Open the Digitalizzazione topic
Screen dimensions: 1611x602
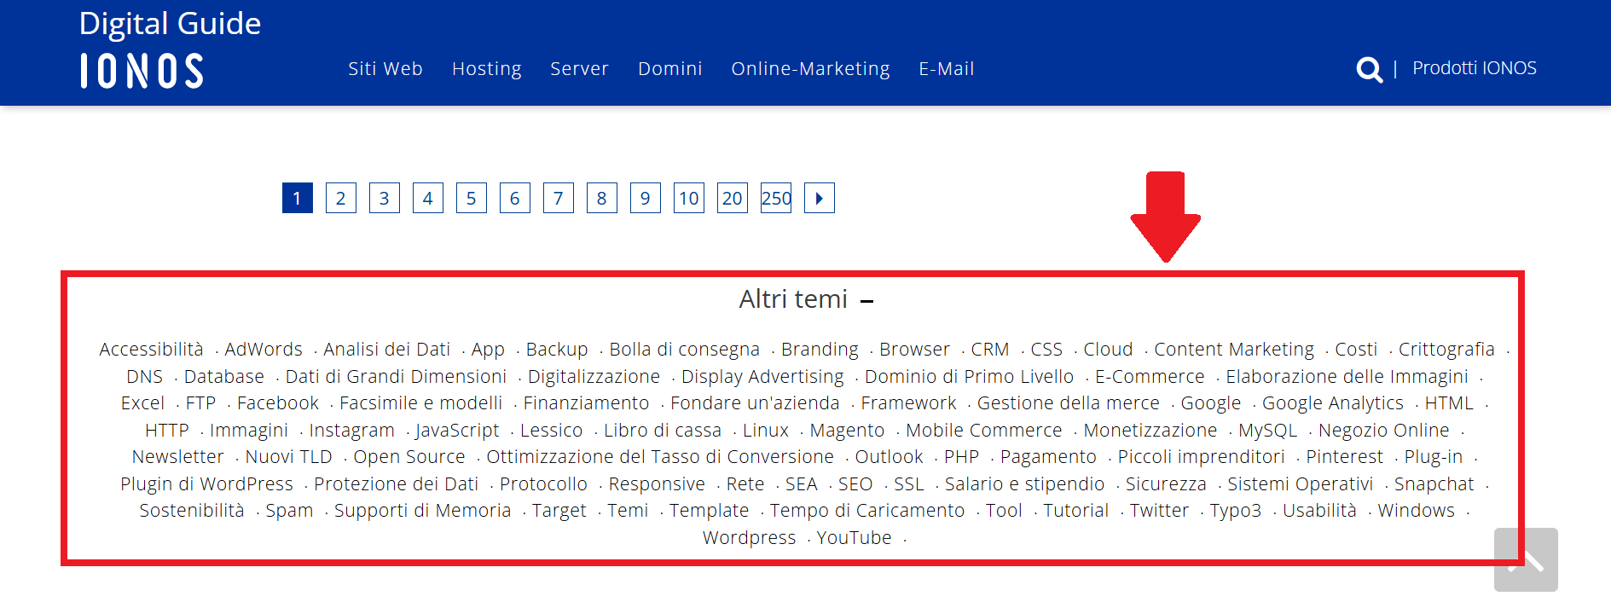tap(594, 376)
